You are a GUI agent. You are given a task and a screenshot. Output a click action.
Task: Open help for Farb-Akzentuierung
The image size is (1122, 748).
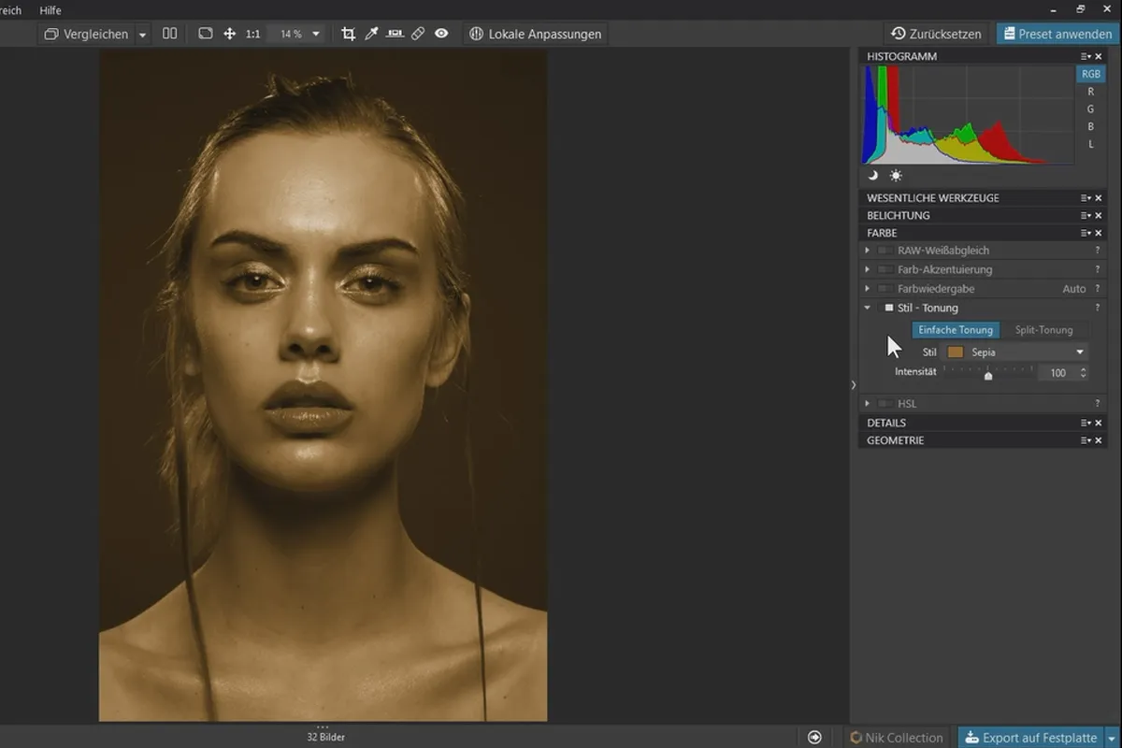click(x=1097, y=269)
